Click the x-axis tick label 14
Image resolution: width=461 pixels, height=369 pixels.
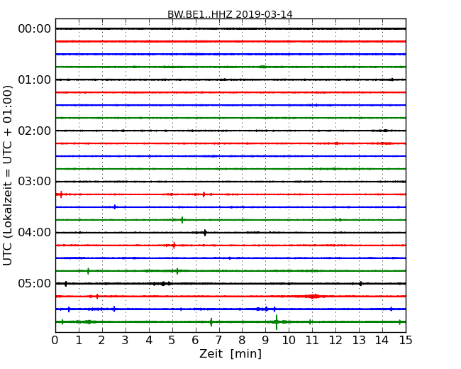382,341
